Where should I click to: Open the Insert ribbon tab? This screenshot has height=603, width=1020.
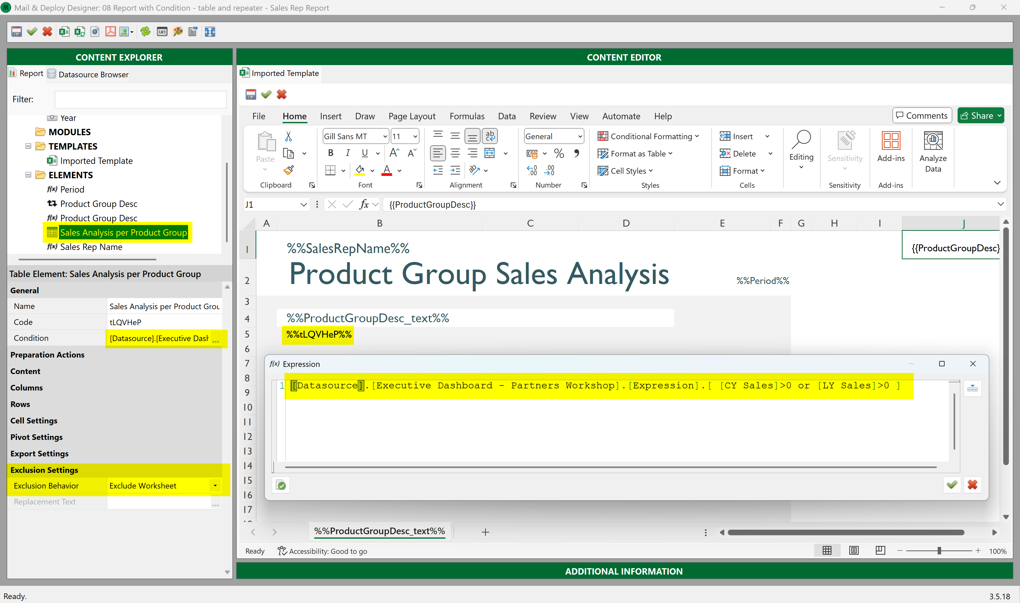[x=331, y=116]
